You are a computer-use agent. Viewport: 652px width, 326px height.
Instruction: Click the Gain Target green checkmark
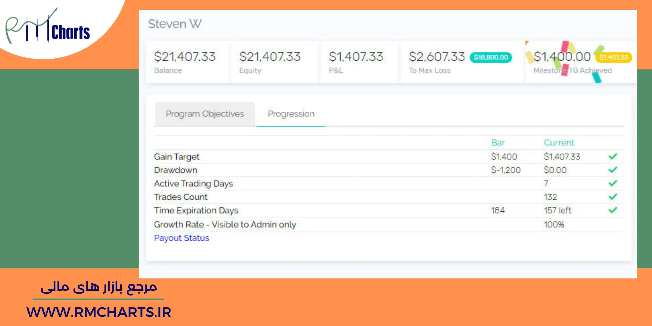[x=613, y=156]
